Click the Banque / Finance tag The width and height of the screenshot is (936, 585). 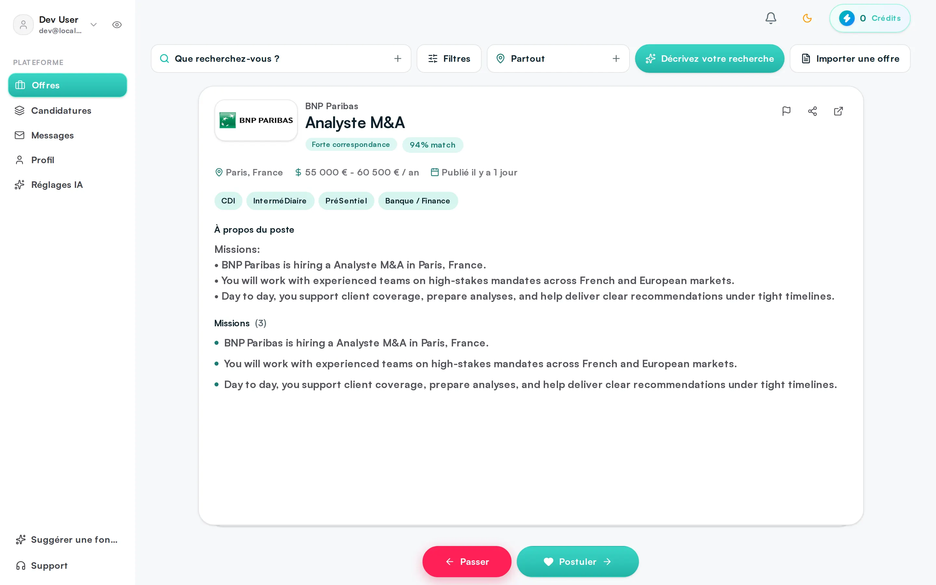pos(418,201)
